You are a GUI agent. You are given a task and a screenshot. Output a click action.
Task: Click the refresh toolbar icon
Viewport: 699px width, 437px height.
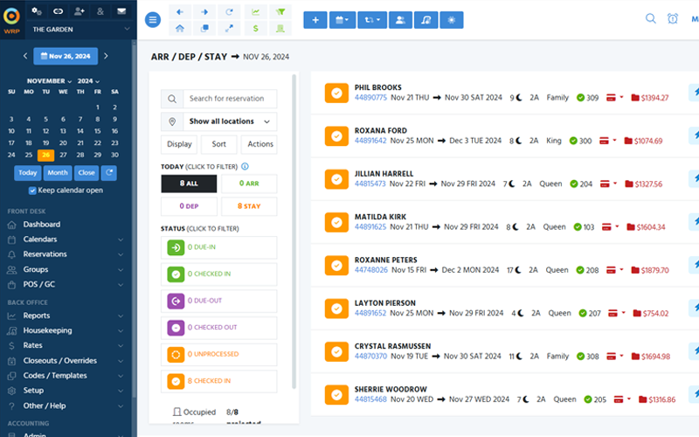(229, 12)
